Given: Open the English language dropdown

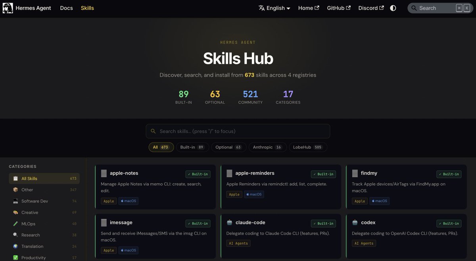Looking at the screenshot, I should [x=274, y=8].
